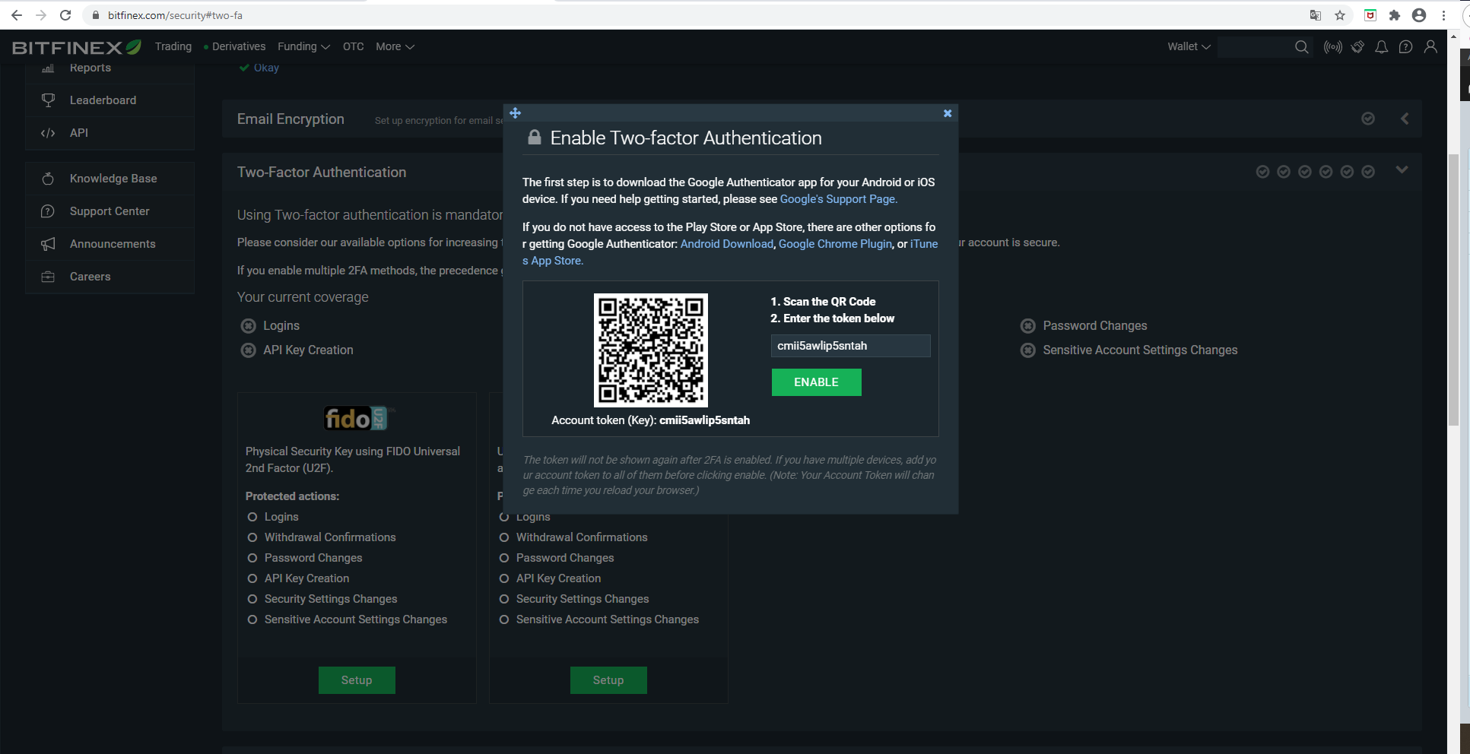
Task: Open the user account profile icon
Action: (1430, 47)
